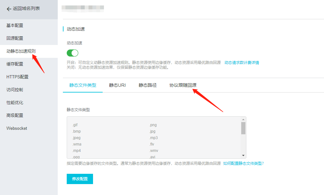Click the .jpeg entry in file types
This screenshot has height=195, width=324.
76,138
